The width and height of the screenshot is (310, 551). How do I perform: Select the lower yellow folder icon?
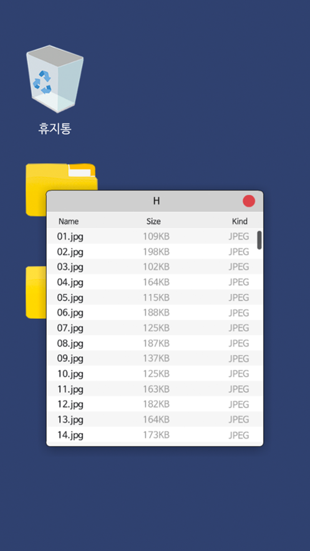click(36, 293)
